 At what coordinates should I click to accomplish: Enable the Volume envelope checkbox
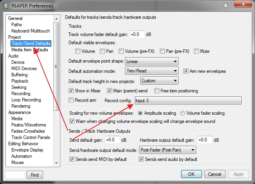(78, 51)
